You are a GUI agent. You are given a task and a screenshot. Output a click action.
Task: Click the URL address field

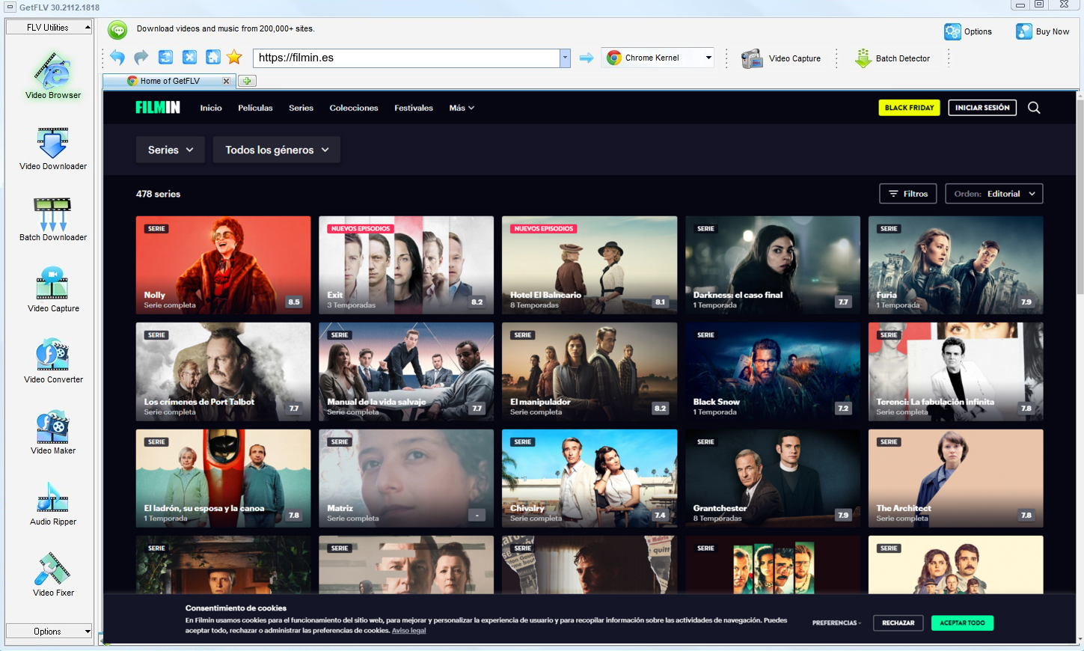(406, 58)
